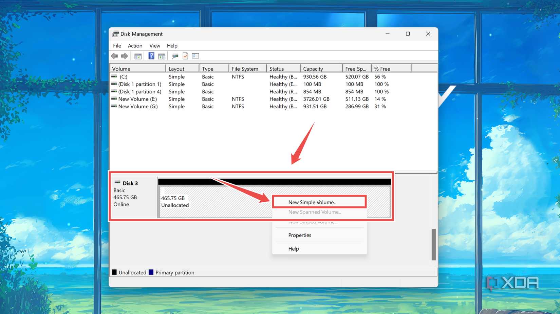
Task: Click the disk Properties magnifier icon
Action: pyautogui.click(x=175, y=55)
